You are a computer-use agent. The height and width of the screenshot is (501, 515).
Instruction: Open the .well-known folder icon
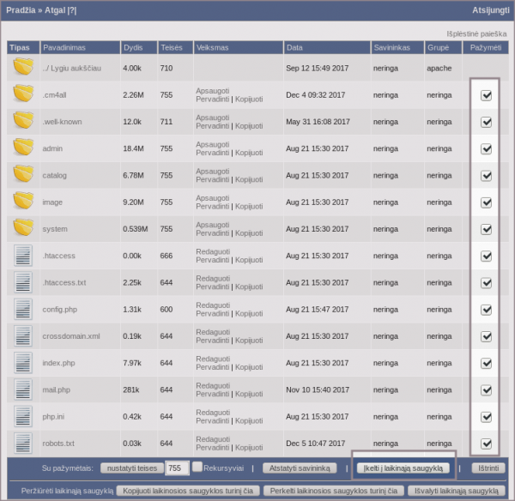(x=23, y=120)
